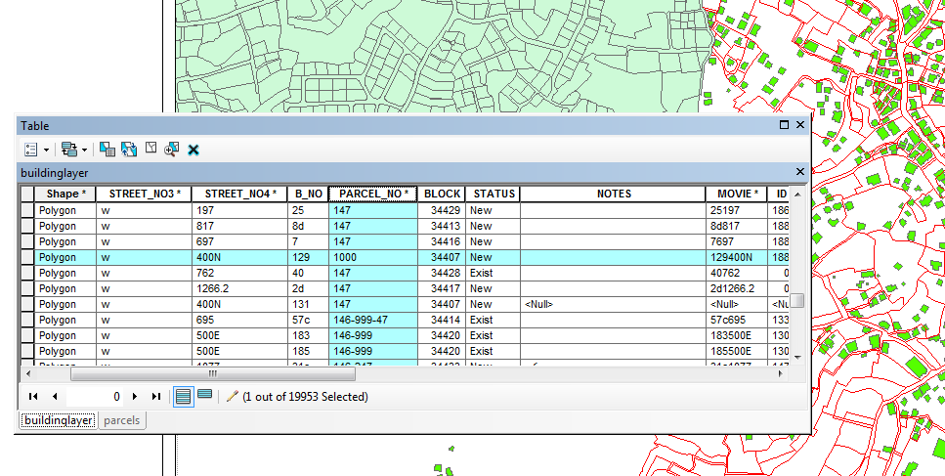Click the Switch Selection icon
This screenshot has width=945, height=476.
pos(129,149)
